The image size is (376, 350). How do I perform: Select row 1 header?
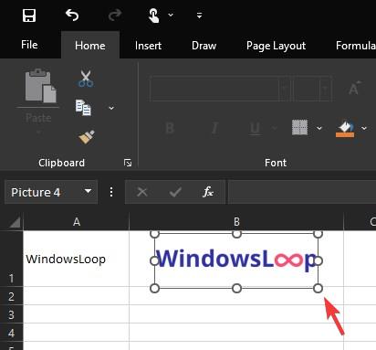[11, 259]
